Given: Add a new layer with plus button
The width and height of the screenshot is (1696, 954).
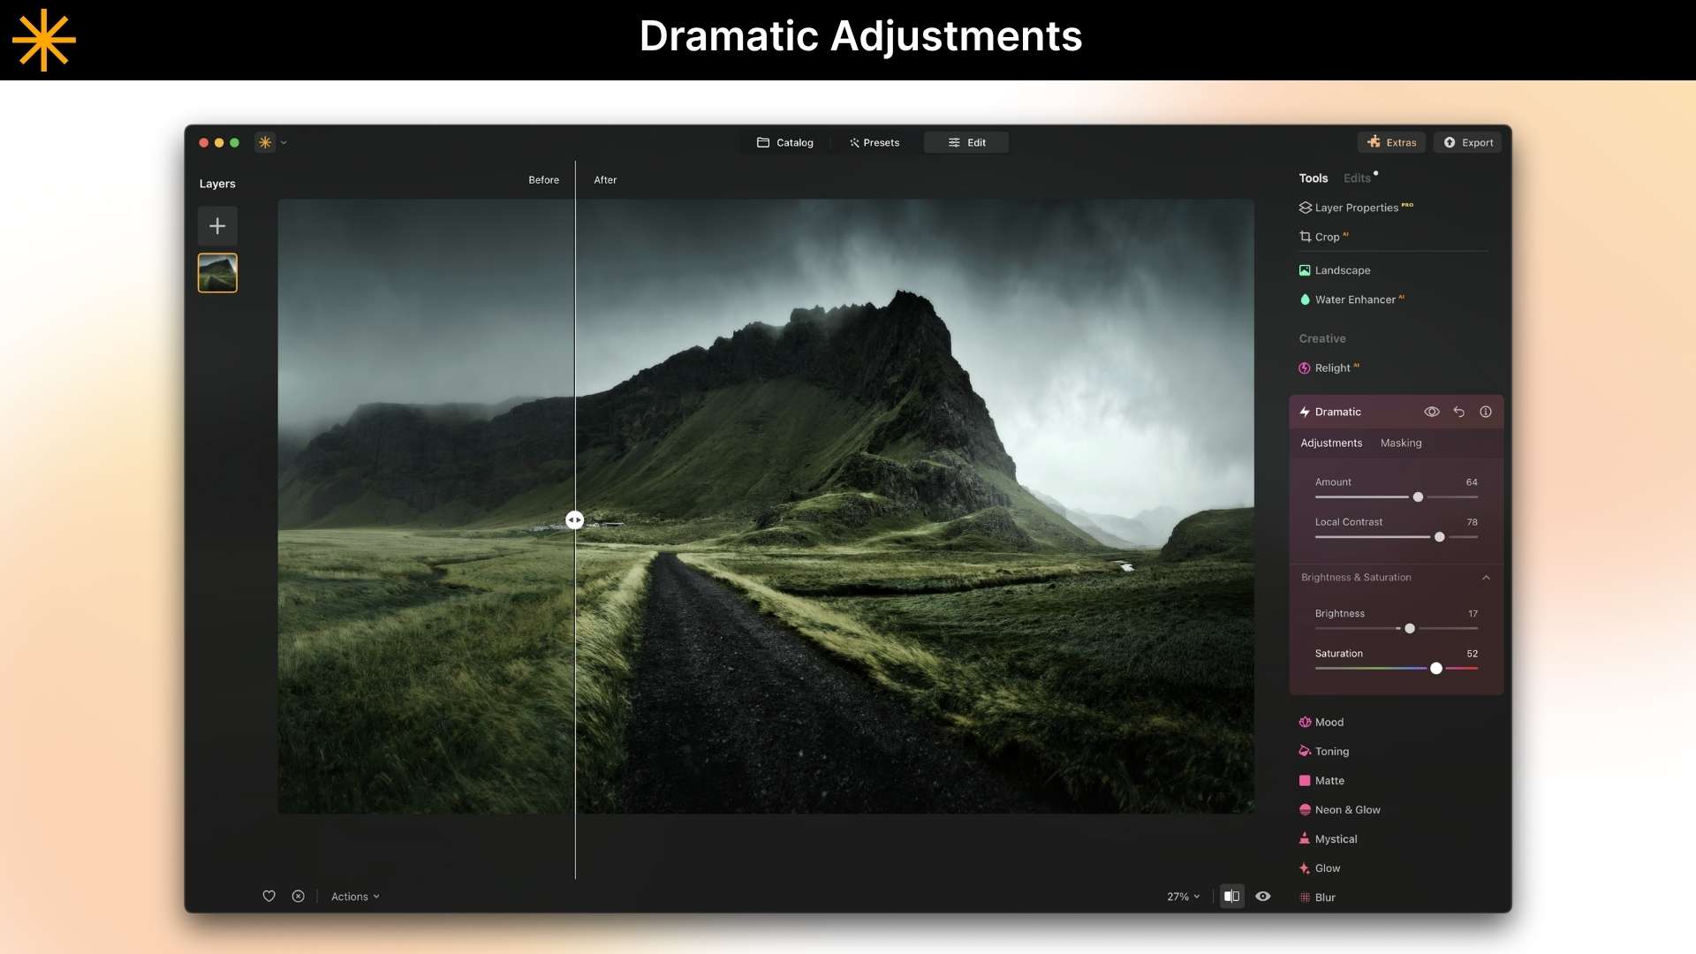Looking at the screenshot, I should tap(217, 226).
